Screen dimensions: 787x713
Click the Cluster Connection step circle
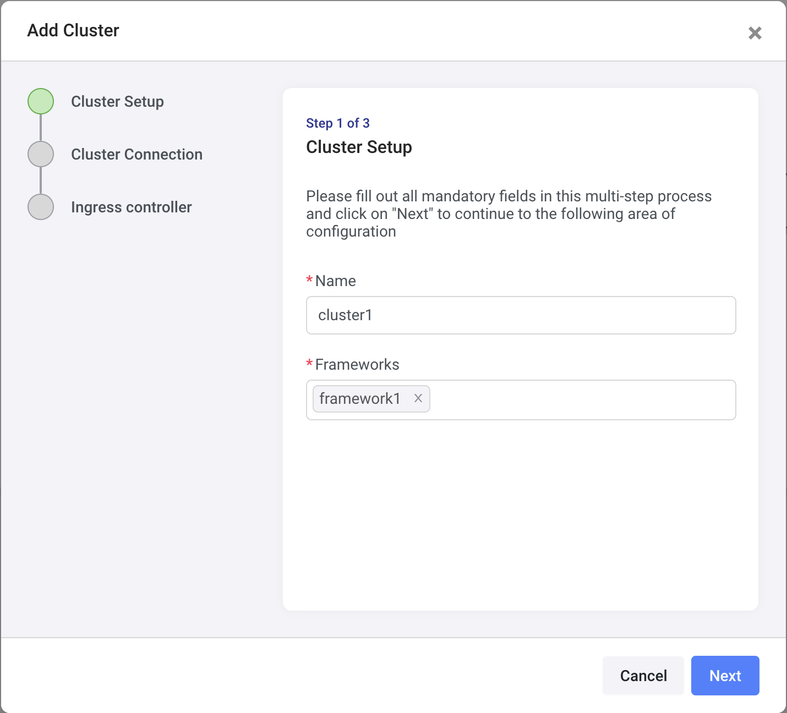[41, 155]
